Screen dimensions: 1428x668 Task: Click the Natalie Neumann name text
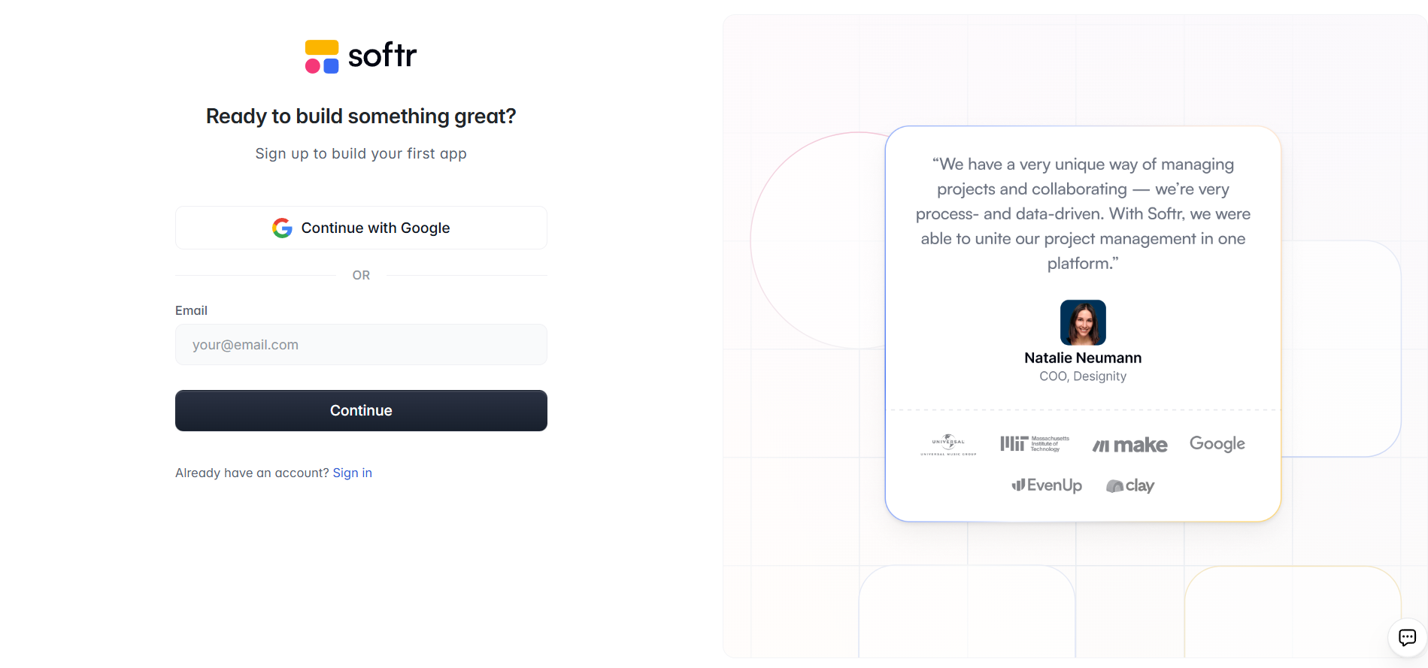click(x=1083, y=358)
